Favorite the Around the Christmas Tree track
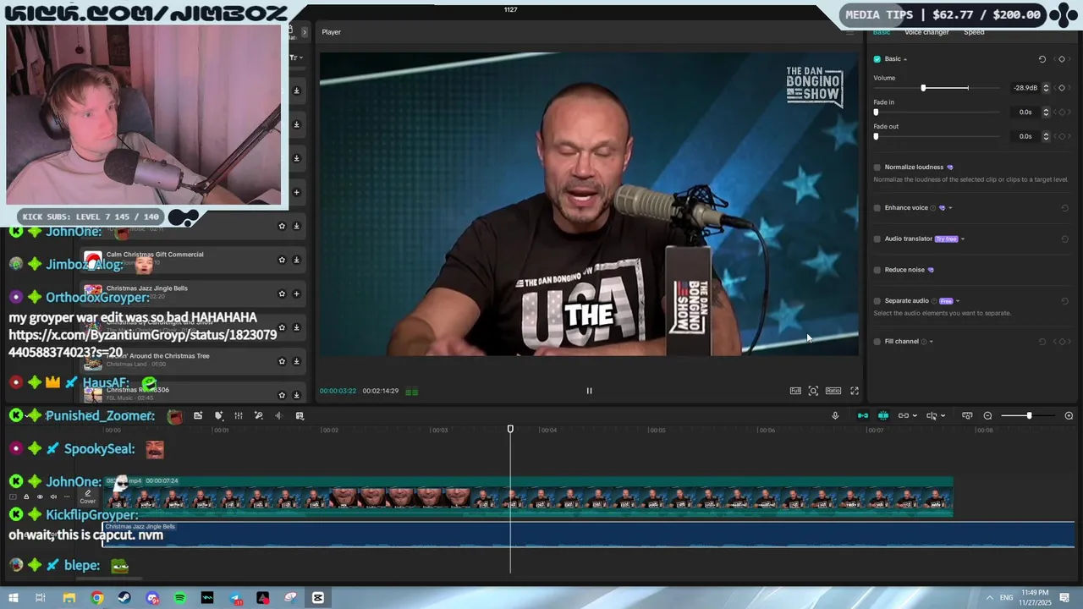Viewport: 1083px width, 609px height. point(282,361)
